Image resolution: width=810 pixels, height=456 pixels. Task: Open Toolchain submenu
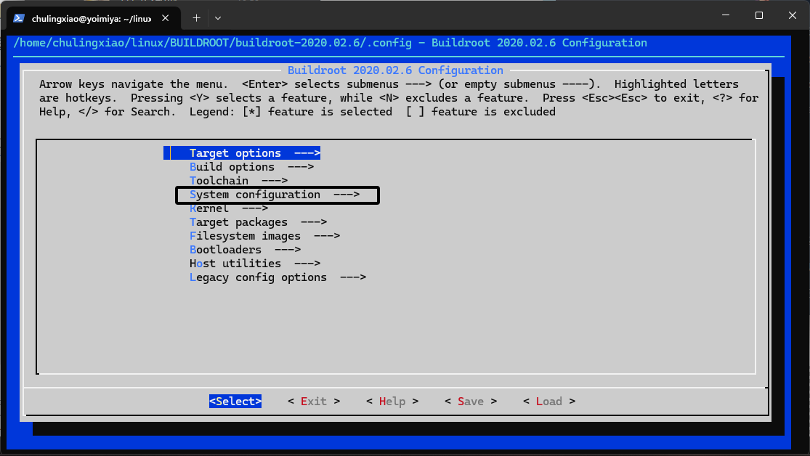(x=239, y=181)
